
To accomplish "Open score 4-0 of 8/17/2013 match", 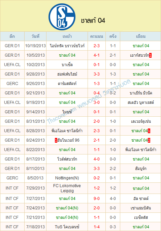I will pyautogui.click(x=97, y=159).
